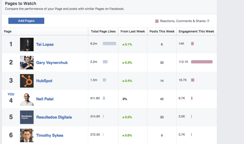Click Resultados Digitais logo thumbnail

(x=27, y=117)
